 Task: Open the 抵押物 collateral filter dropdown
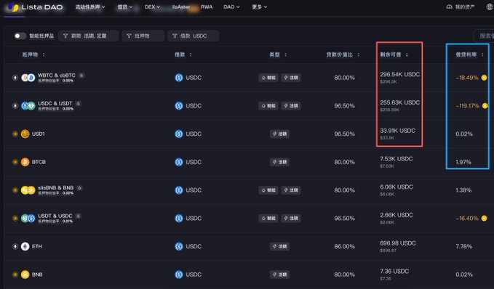[143, 36]
